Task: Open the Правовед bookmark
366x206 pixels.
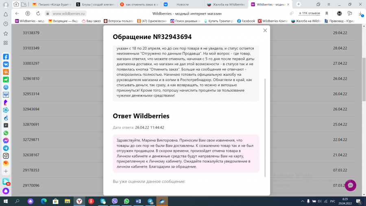Action: 340,21
